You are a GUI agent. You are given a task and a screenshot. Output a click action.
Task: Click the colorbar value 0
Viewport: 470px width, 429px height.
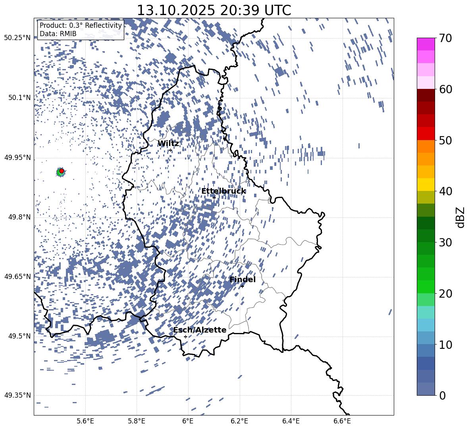(443, 395)
